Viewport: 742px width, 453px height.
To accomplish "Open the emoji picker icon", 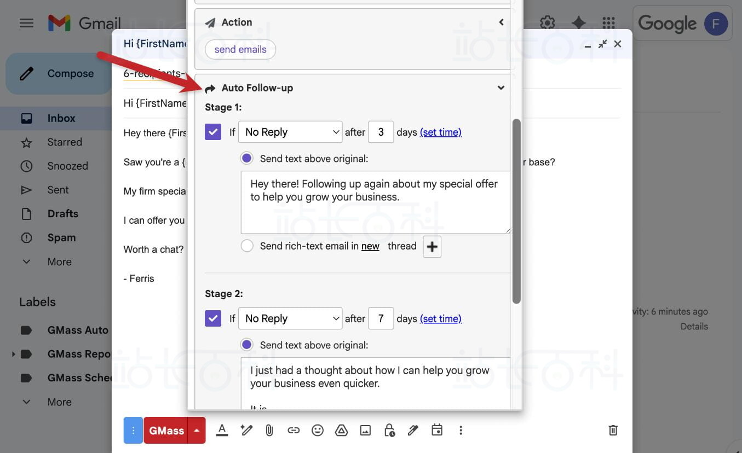I will 317,431.
